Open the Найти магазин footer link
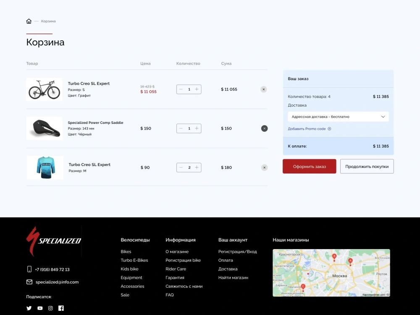This screenshot has width=420, height=315. tap(233, 278)
